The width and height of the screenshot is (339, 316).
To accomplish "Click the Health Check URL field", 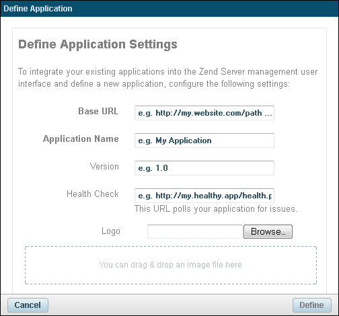I will click(x=204, y=196).
